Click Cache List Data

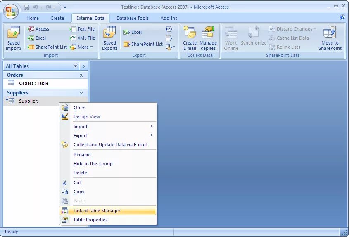tap(289, 38)
